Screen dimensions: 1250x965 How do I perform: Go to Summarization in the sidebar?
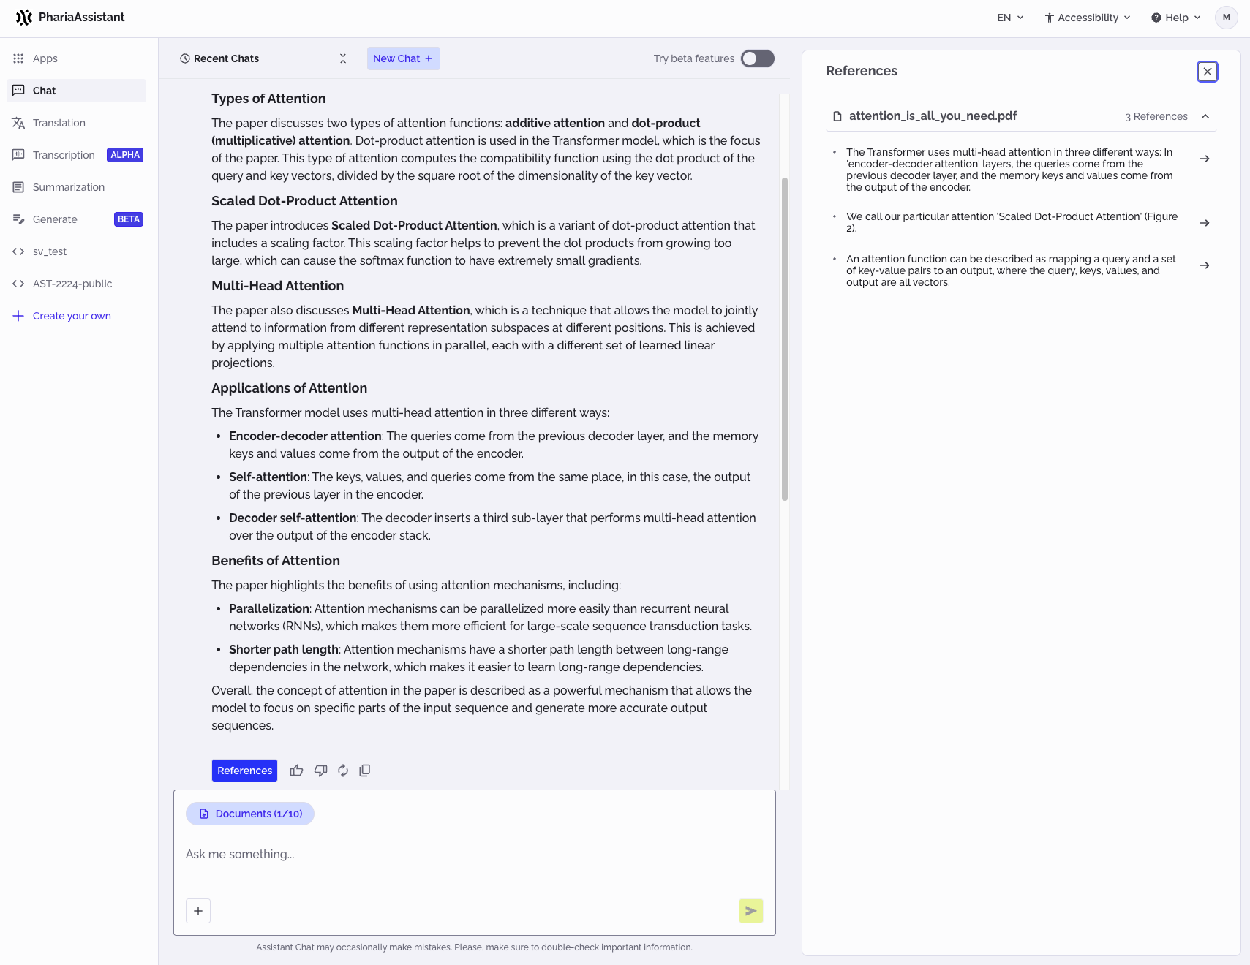[69, 187]
